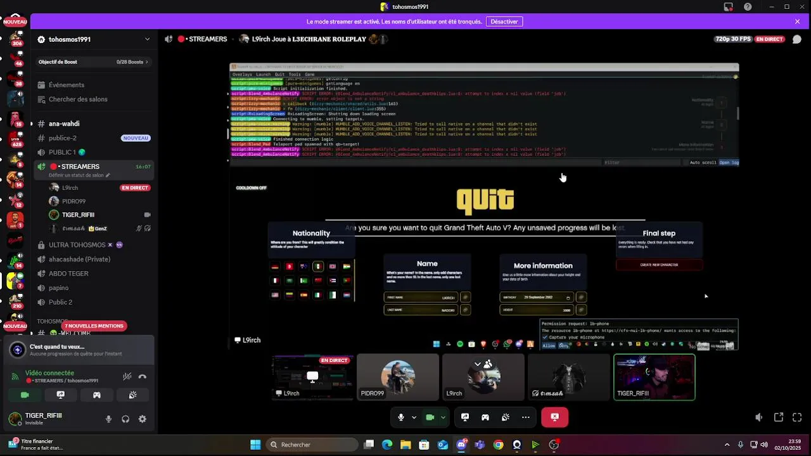Select the TIGER_RIFIII webcam tile

(x=654, y=377)
